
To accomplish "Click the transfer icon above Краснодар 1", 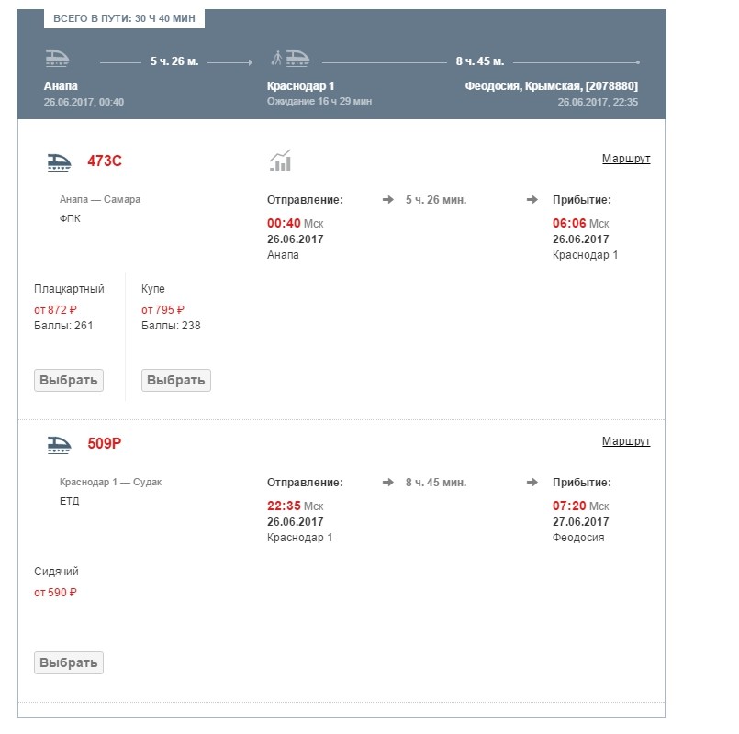I will click(290, 58).
